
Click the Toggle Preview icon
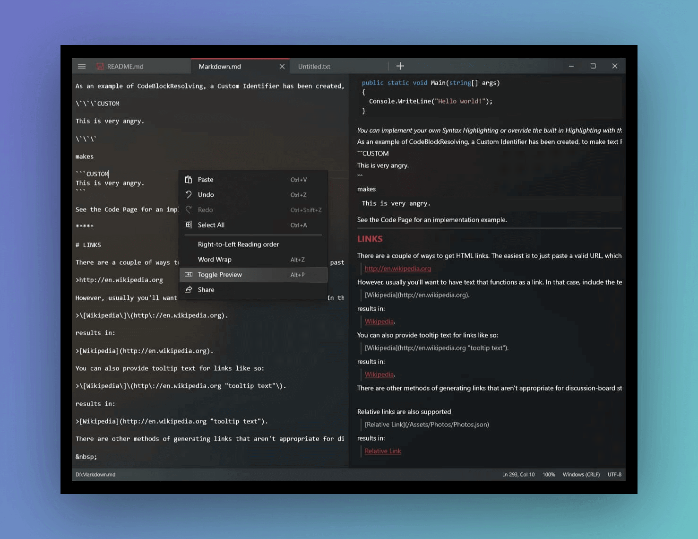coord(189,275)
